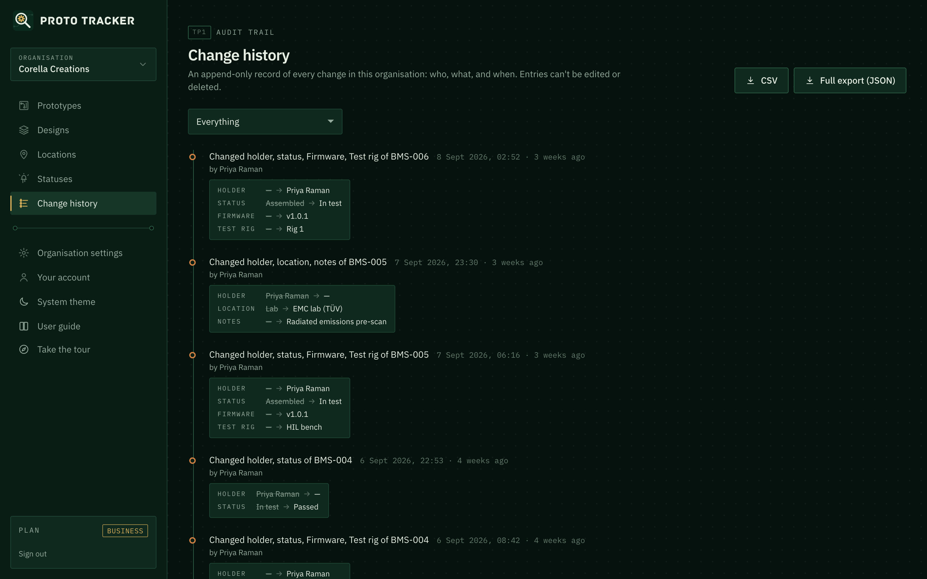Viewport: 927px width, 579px height.
Task: Open Statuses from the sidebar
Action: 83,179
